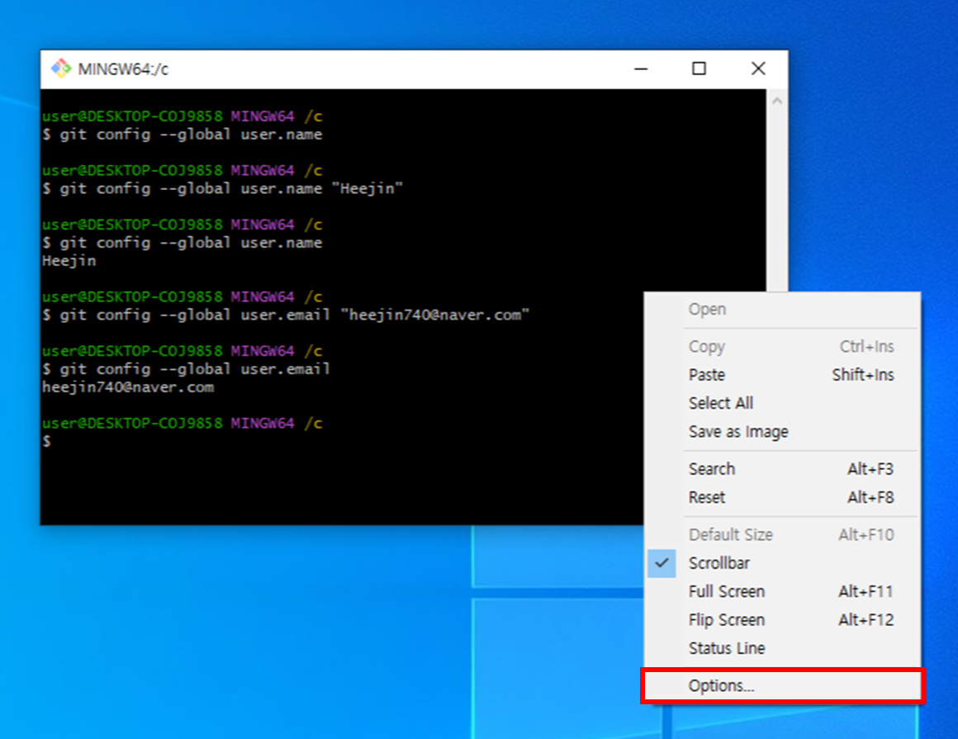This screenshot has height=739, width=958.
Task: Click the terminal scrollbar up arrow
Action: point(777,101)
